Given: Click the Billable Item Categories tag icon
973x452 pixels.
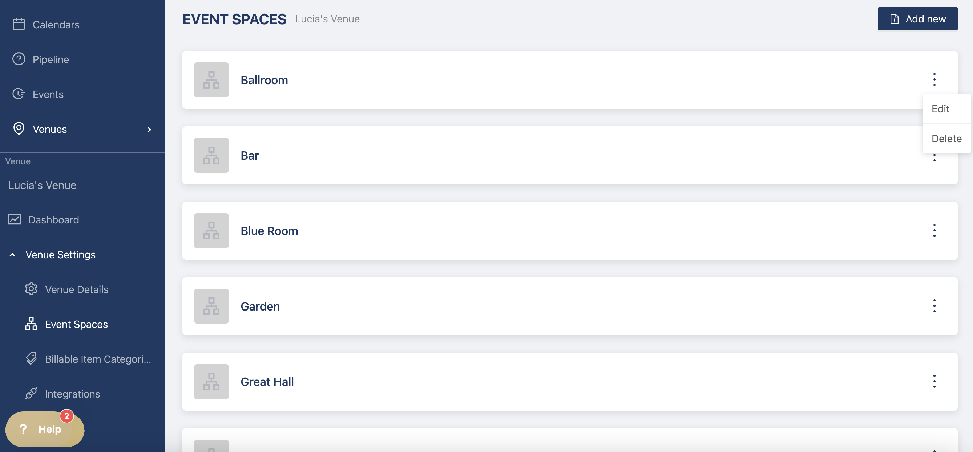Looking at the screenshot, I should click(x=31, y=358).
